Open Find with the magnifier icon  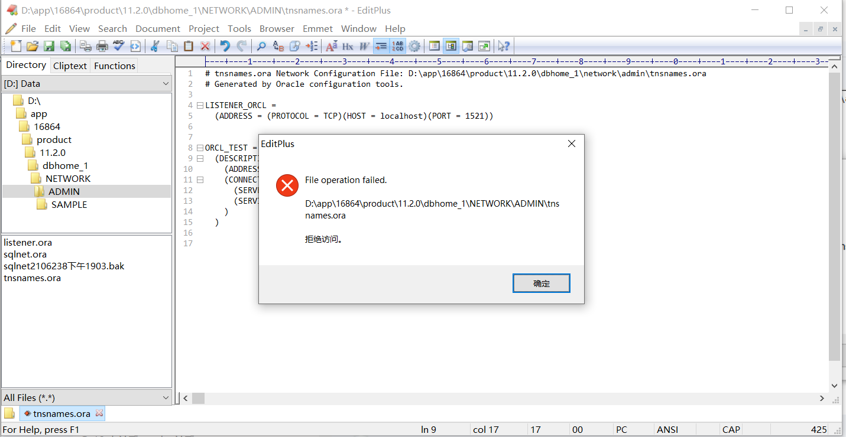261,45
